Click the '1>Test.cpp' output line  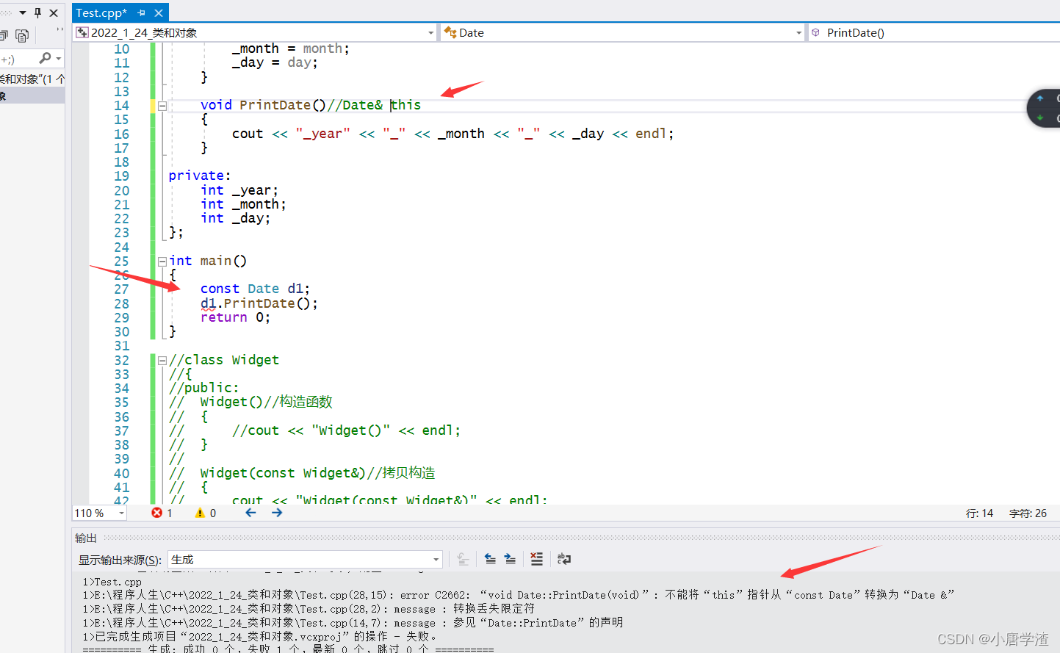(x=112, y=582)
